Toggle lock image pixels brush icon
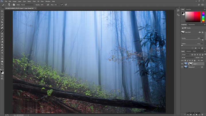Image resolution: width=206 pixels, height=116 pixels. coord(188,60)
